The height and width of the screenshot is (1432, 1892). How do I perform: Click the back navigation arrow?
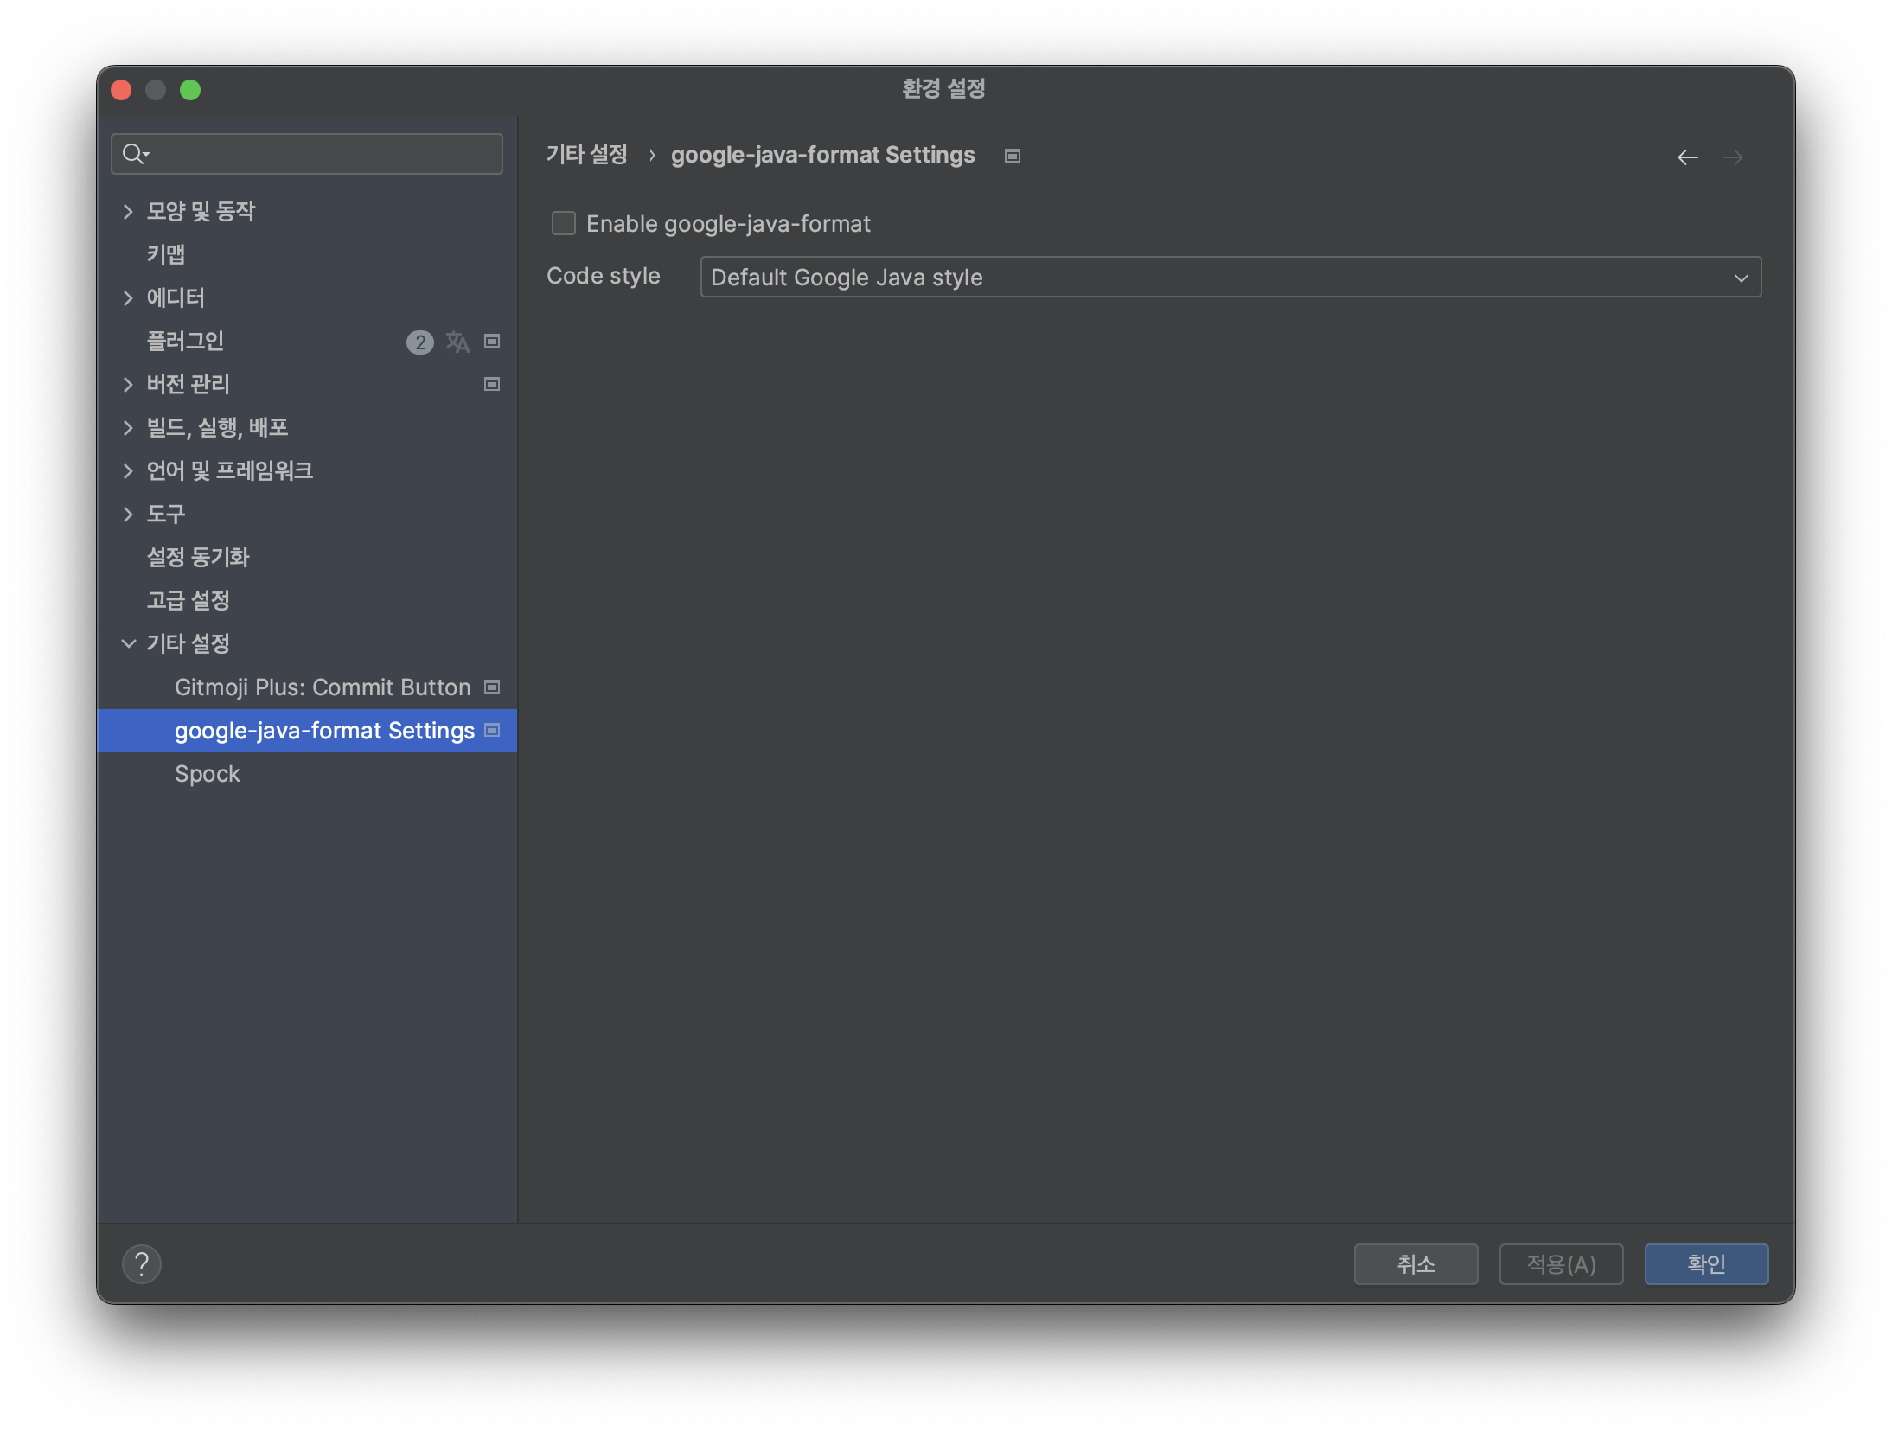(1687, 157)
